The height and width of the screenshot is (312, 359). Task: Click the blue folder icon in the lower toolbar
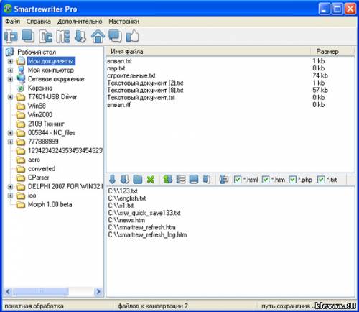click(138, 179)
